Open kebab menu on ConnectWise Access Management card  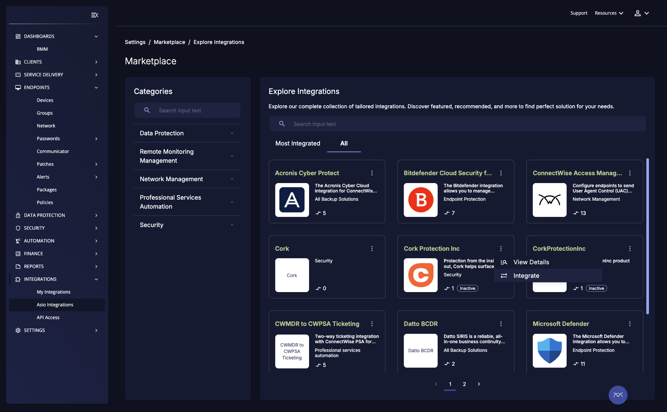[630, 173]
